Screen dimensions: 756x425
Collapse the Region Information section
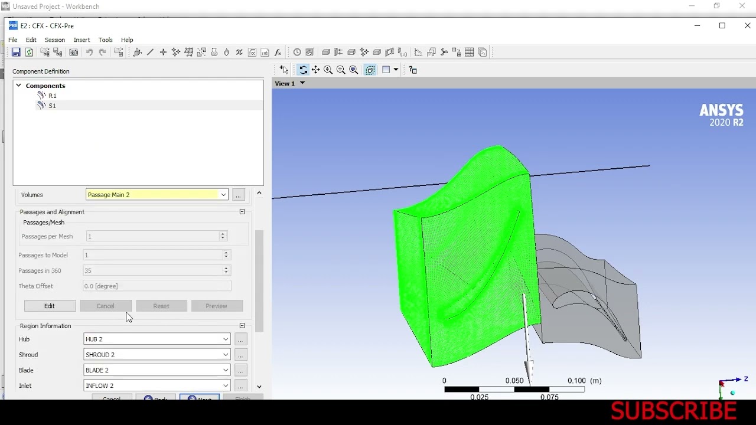pos(242,326)
